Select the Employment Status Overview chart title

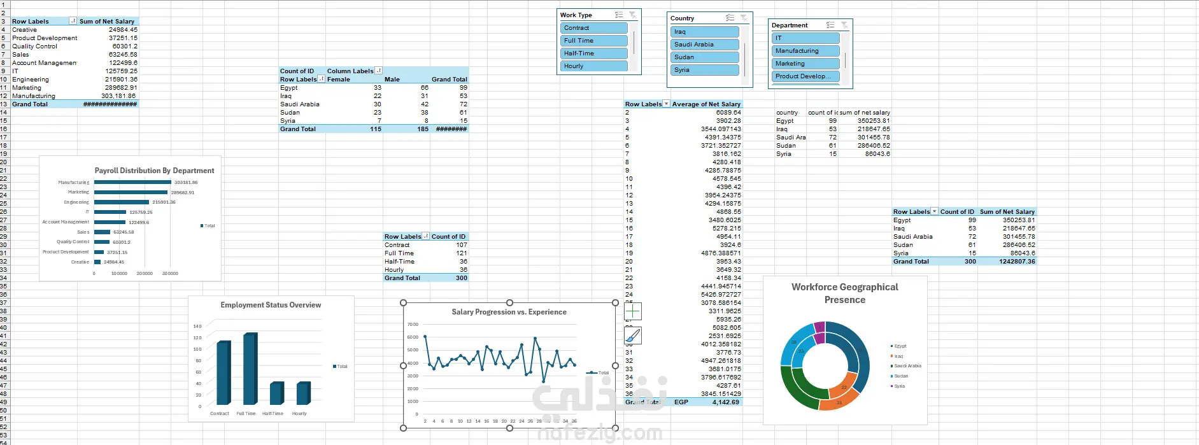tap(271, 305)
